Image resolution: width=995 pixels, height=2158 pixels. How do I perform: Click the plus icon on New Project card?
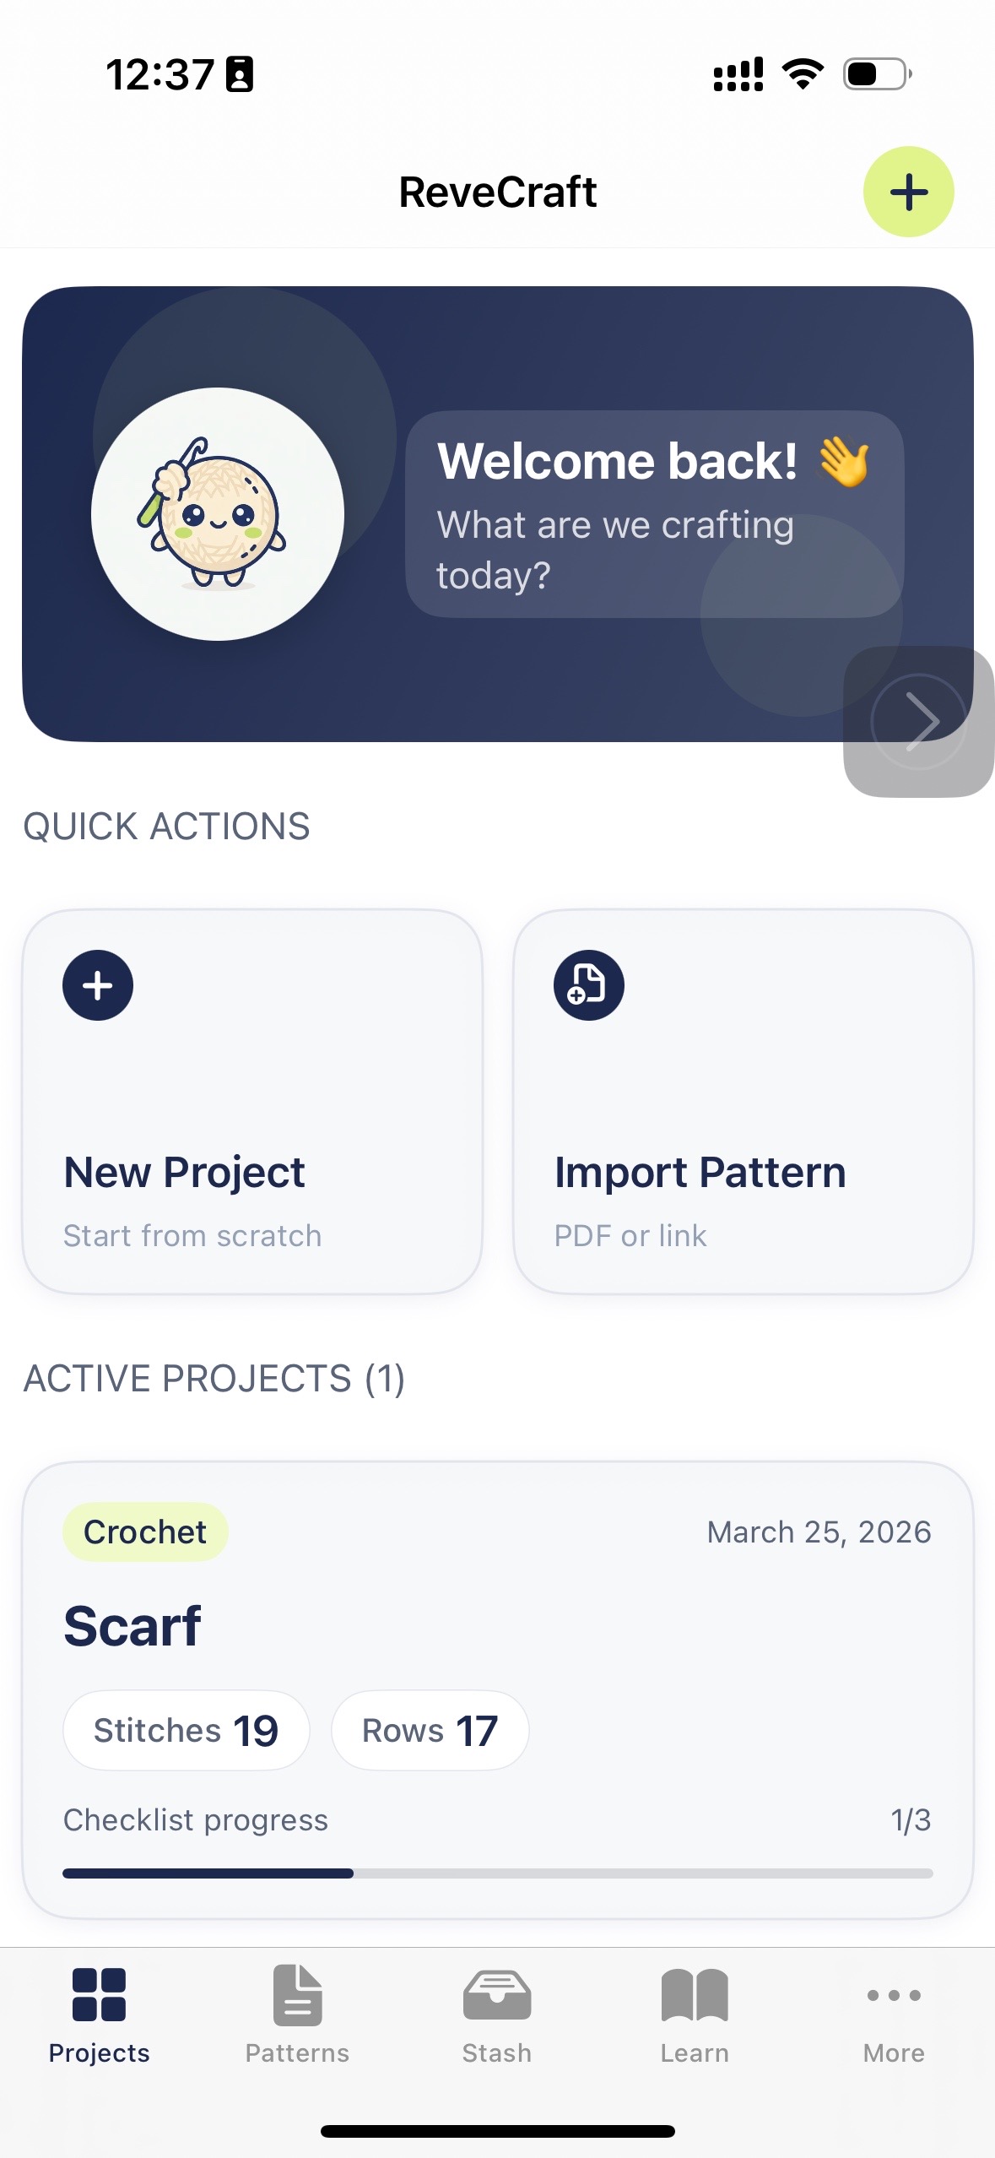[x=97, y=985]
